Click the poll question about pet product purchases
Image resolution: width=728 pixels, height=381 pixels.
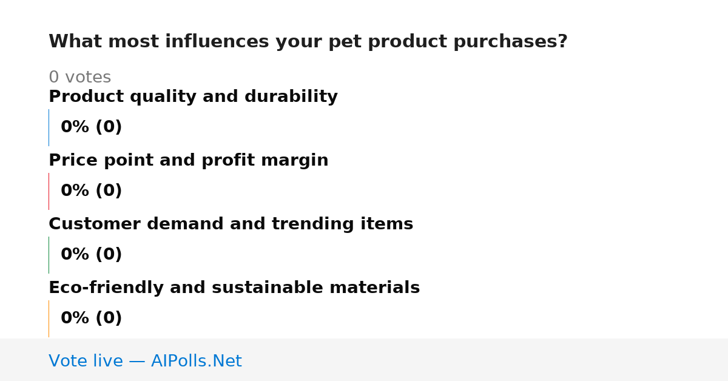pyautogui.click(x=308, y=42)
